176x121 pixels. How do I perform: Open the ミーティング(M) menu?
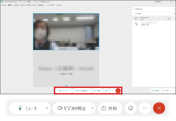[50, 5]
